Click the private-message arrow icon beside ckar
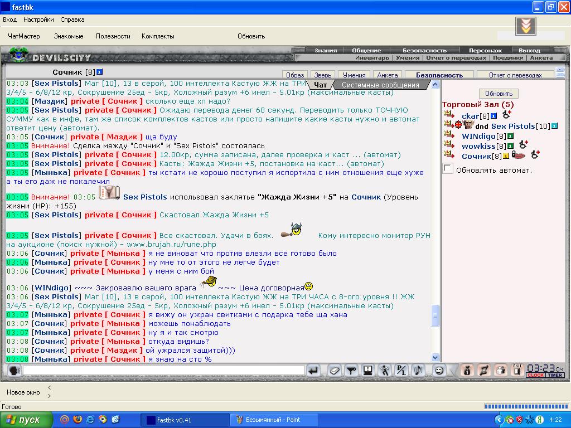The image size is (571, 428). 449,114
